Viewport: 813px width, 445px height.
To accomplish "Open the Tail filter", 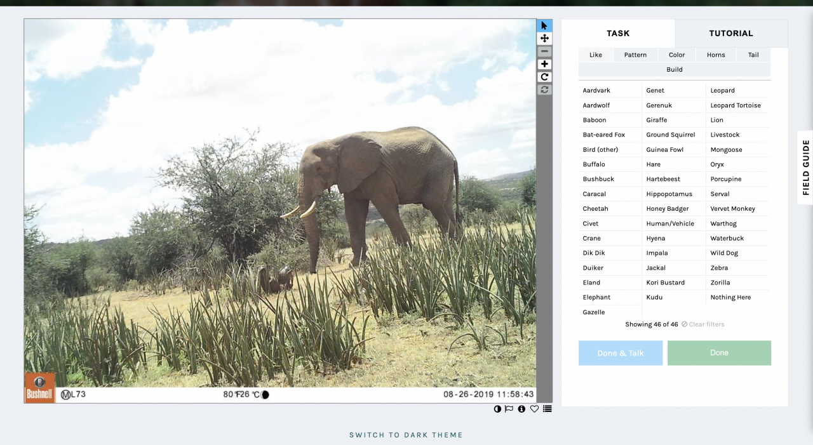I will pos(753,55).
